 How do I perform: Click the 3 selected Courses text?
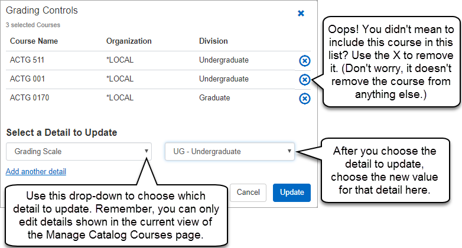click(x=33, y=25)
